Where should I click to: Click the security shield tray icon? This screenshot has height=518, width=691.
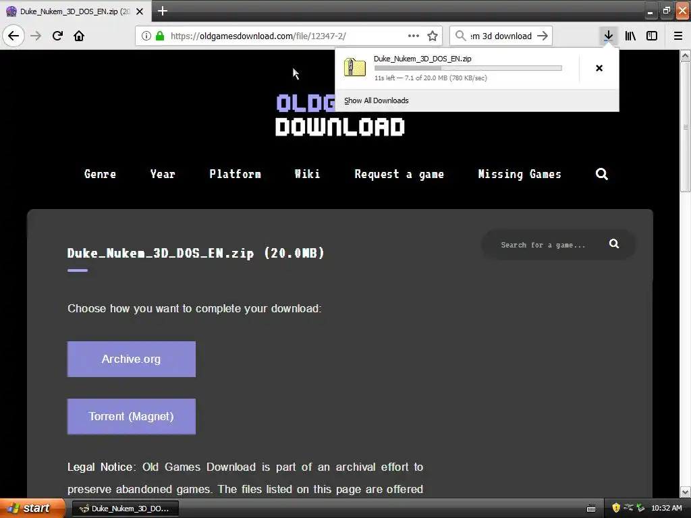(x=616, y=508)
